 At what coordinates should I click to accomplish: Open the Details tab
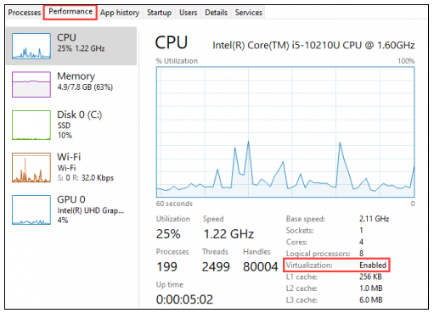(216, 13)
